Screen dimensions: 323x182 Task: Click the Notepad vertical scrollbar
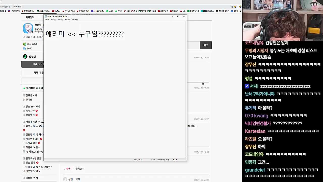pos(186,89)
